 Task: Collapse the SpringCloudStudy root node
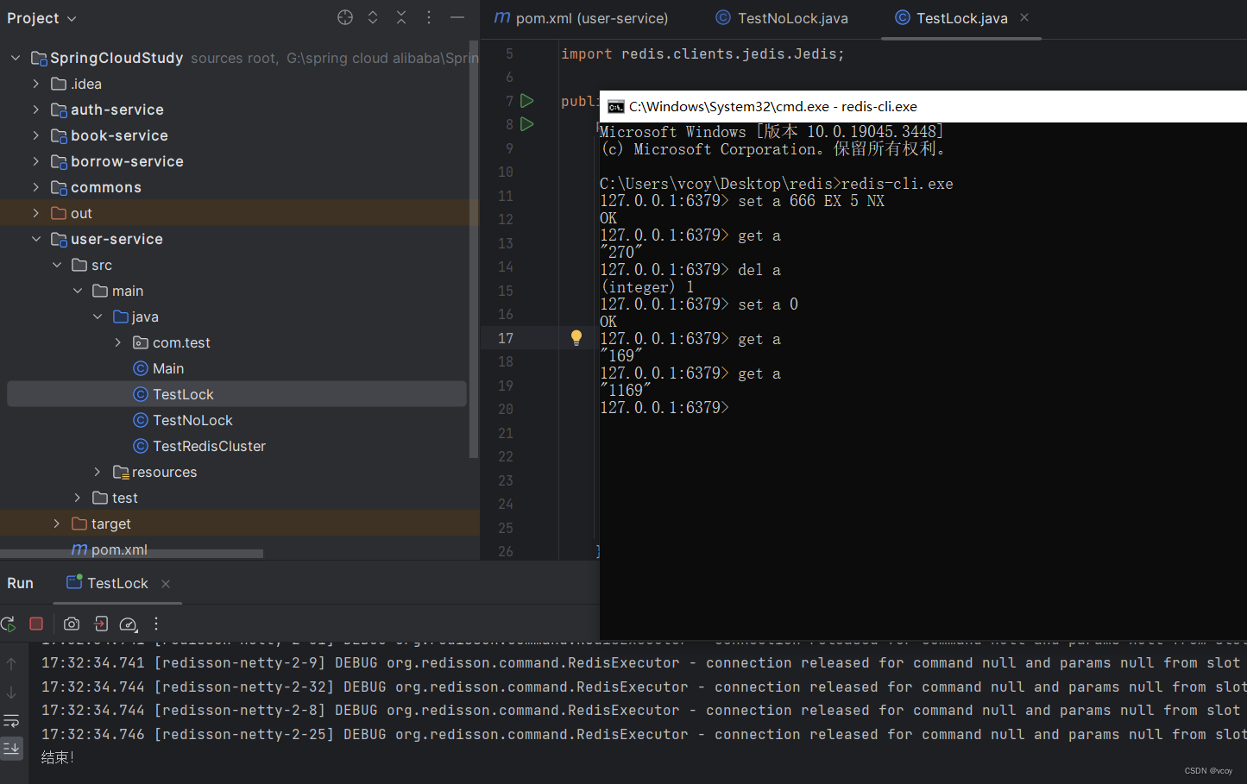(x=16, y=58)
